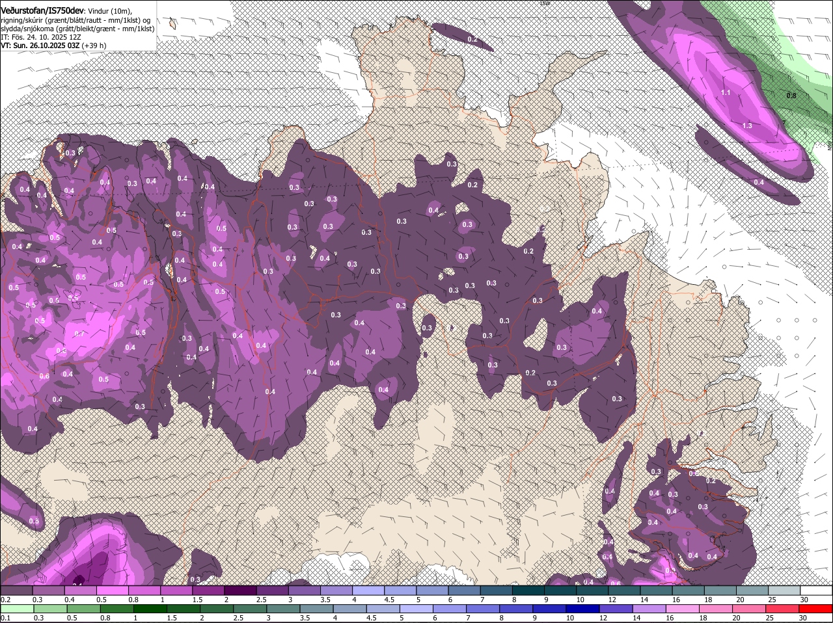This screenshot has height=623, width=833.
Task: Pick the grey-green swatch between 2.5 and 3
Action: (x=251, y=609)
